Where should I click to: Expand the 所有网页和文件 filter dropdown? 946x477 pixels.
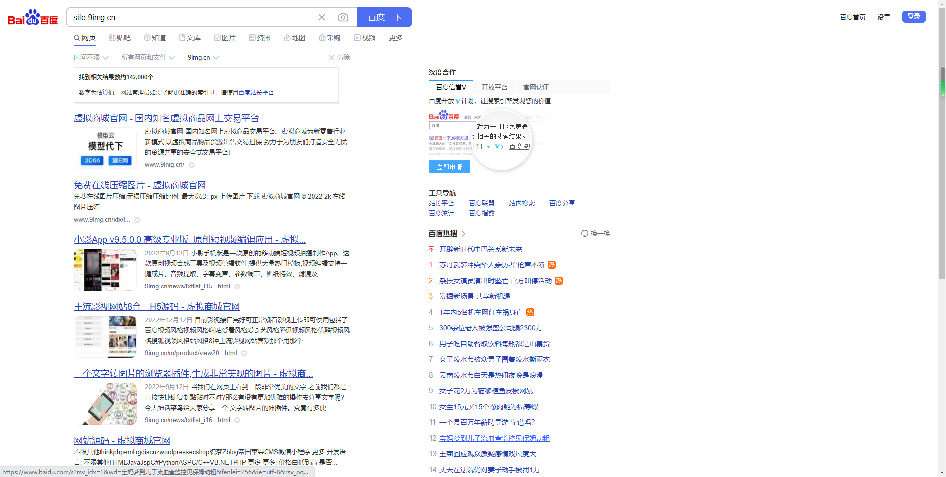[148, 57]
